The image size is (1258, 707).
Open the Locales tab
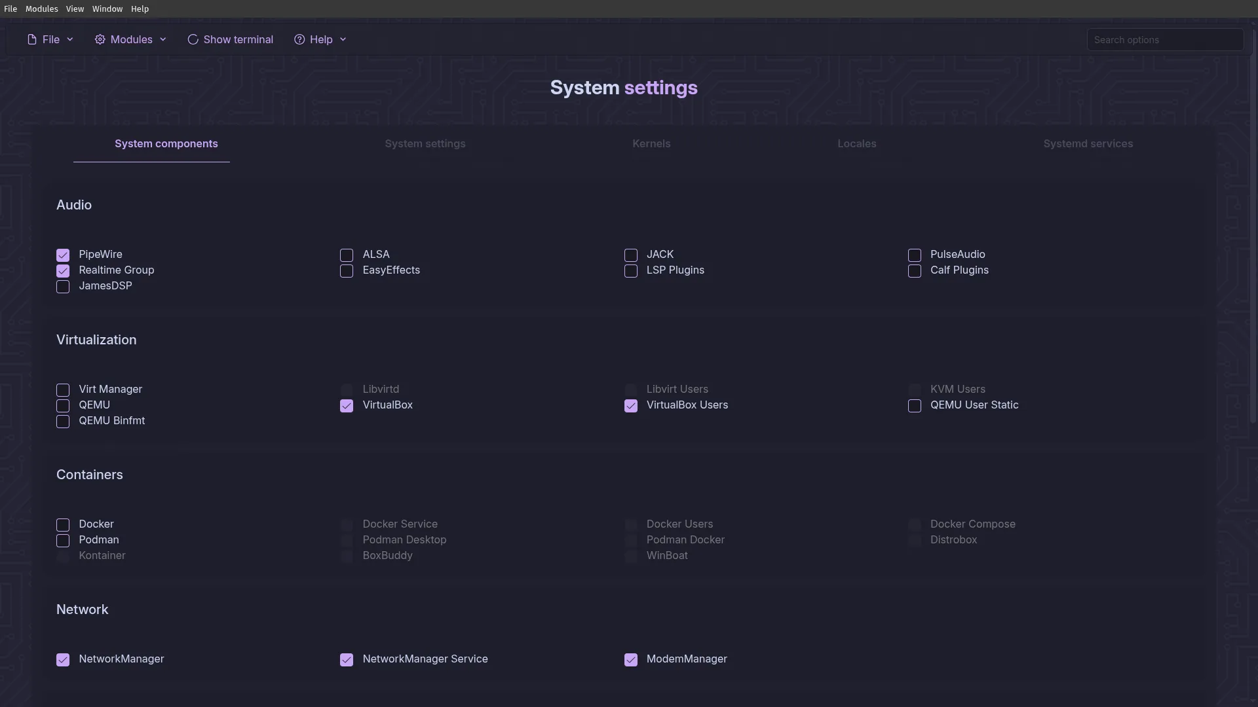click(x=857, y=144)
